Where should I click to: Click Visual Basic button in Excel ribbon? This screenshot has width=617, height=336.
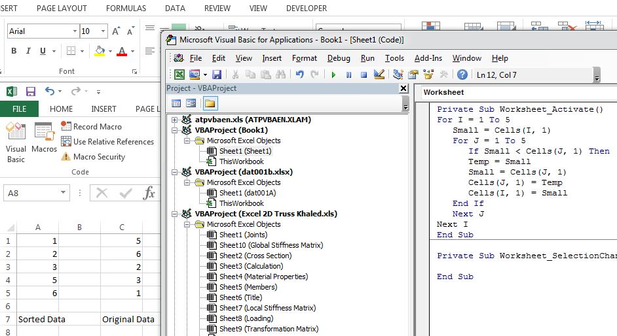[16, 143]
